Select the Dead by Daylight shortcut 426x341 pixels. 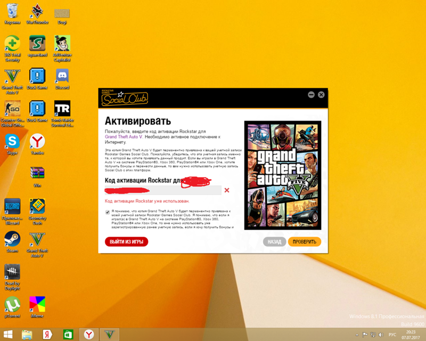coord(12,277)
